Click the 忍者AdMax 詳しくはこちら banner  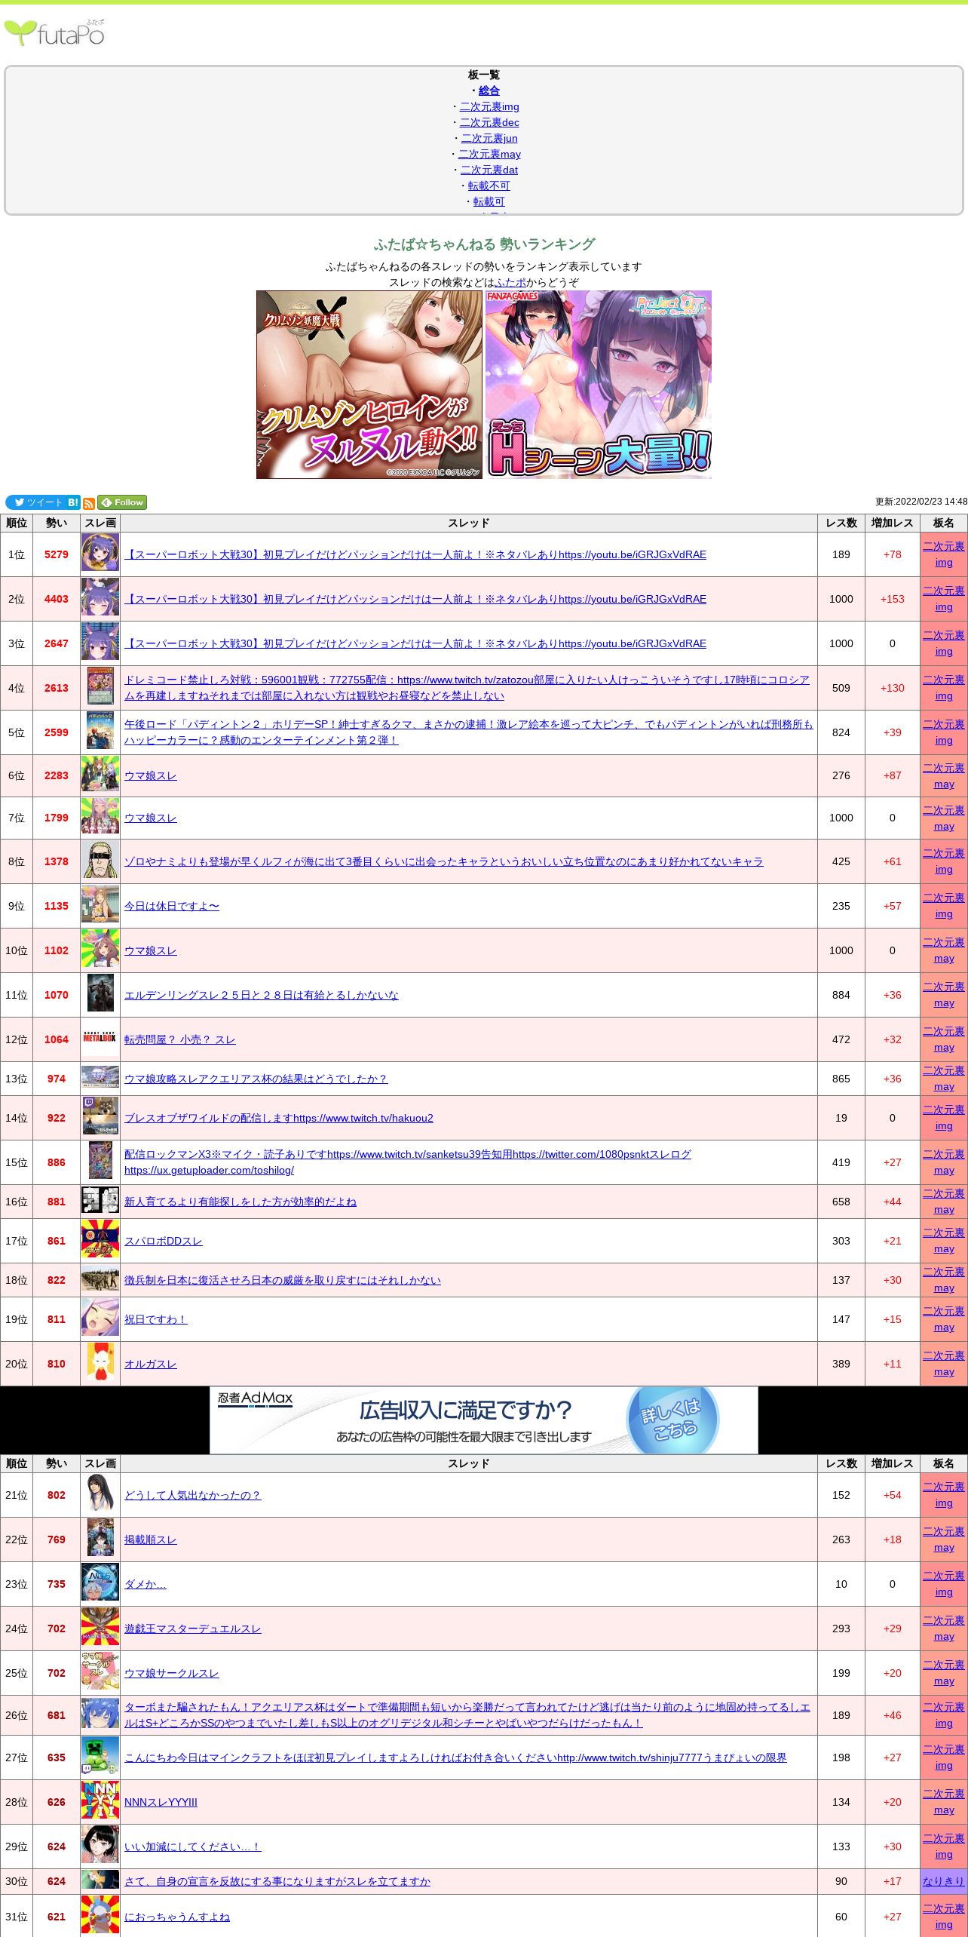pyautogui.click(x=484, y=1420)
